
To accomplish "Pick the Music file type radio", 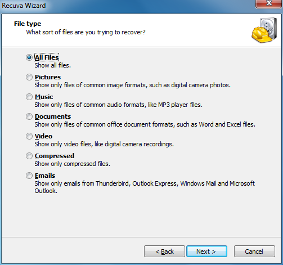I will click(x=29, y=97).
